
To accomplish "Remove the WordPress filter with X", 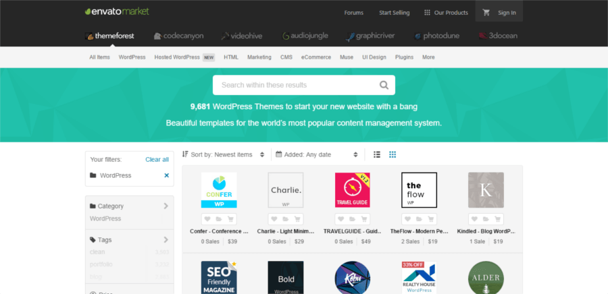I will point(167,175).
